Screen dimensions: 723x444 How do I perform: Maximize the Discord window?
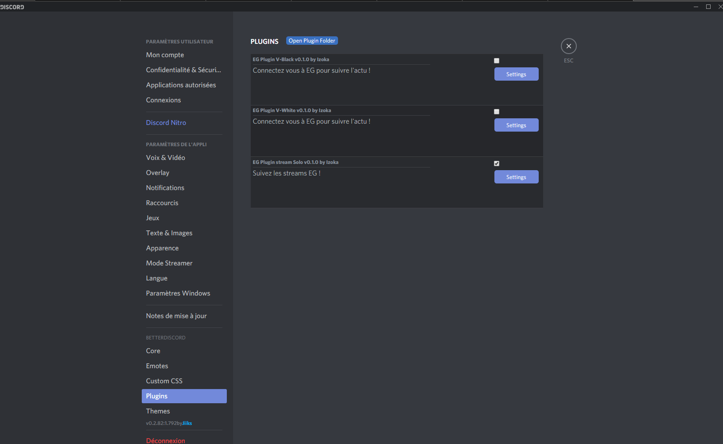708,7
